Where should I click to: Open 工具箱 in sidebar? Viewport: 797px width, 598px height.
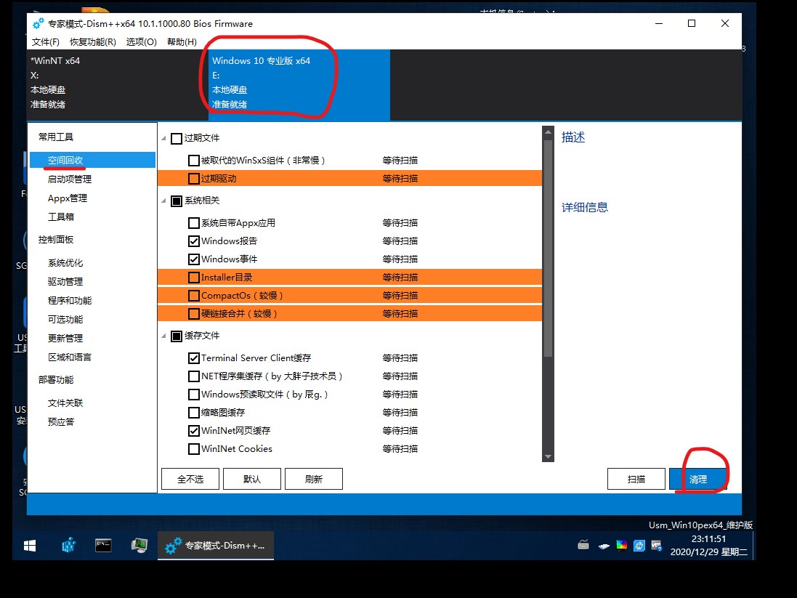[61, 217]
